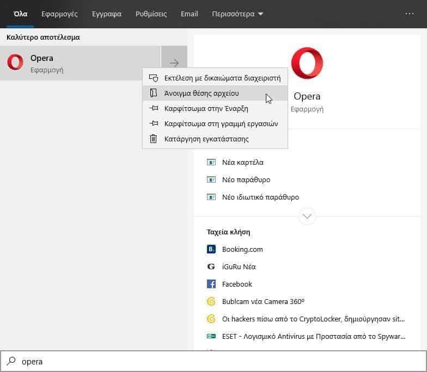Open Bublcam νέα Camera 360º link
The image size is (427, 372).
[x=263, y=301]
